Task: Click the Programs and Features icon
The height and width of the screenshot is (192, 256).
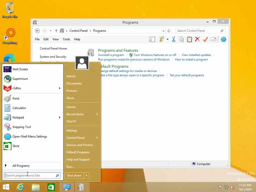Action: [x=91, y=52]
